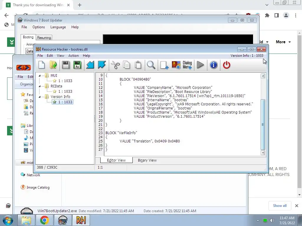Click the Chrome side panel icon
The width and height of the screenshot is (302, 226).
click(x=277, y=15)
